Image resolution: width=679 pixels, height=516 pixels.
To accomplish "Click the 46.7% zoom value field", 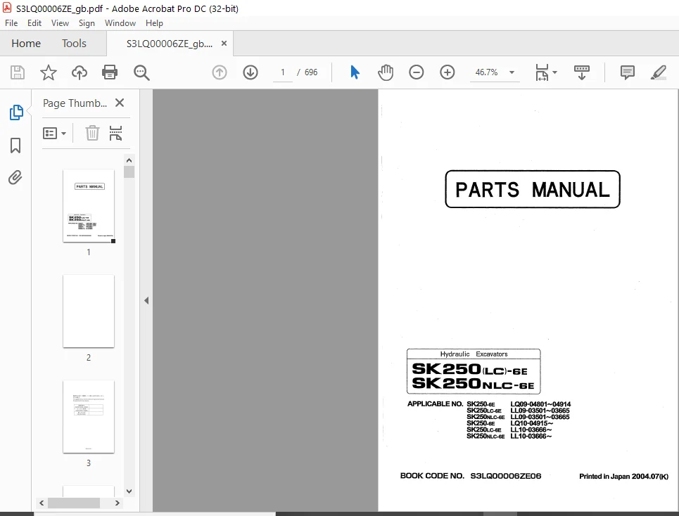I will (487, 72).
